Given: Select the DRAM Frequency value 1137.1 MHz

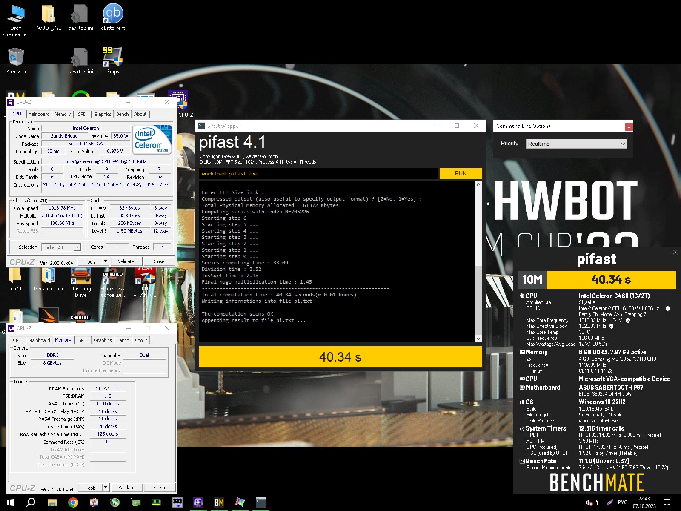Looking at the screenshot, I should 108,388.
